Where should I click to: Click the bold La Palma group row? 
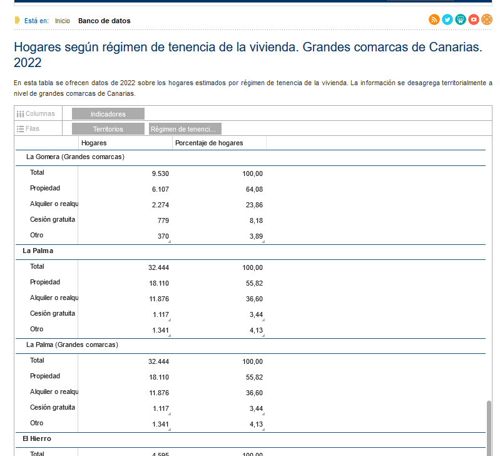point(38,251)
